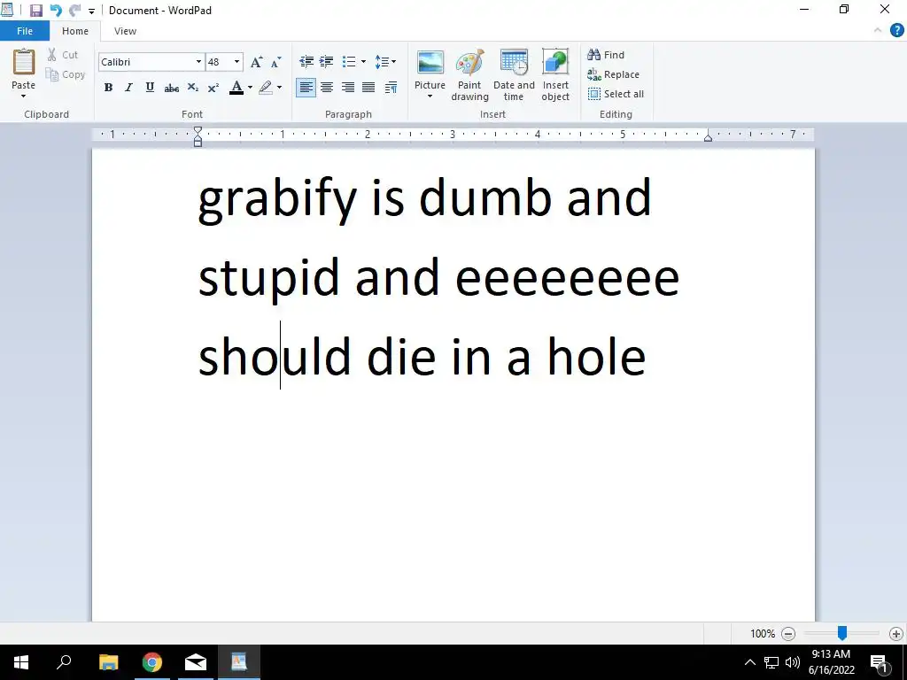Collapse the ribbon with the chevron

(878, 31)
